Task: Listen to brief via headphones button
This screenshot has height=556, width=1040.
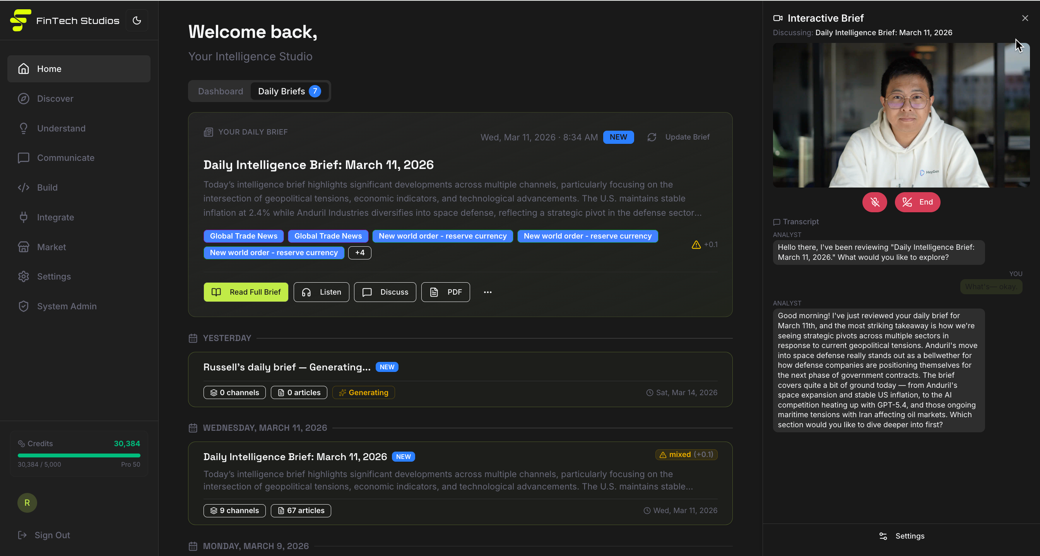Action: click(321, 292)
